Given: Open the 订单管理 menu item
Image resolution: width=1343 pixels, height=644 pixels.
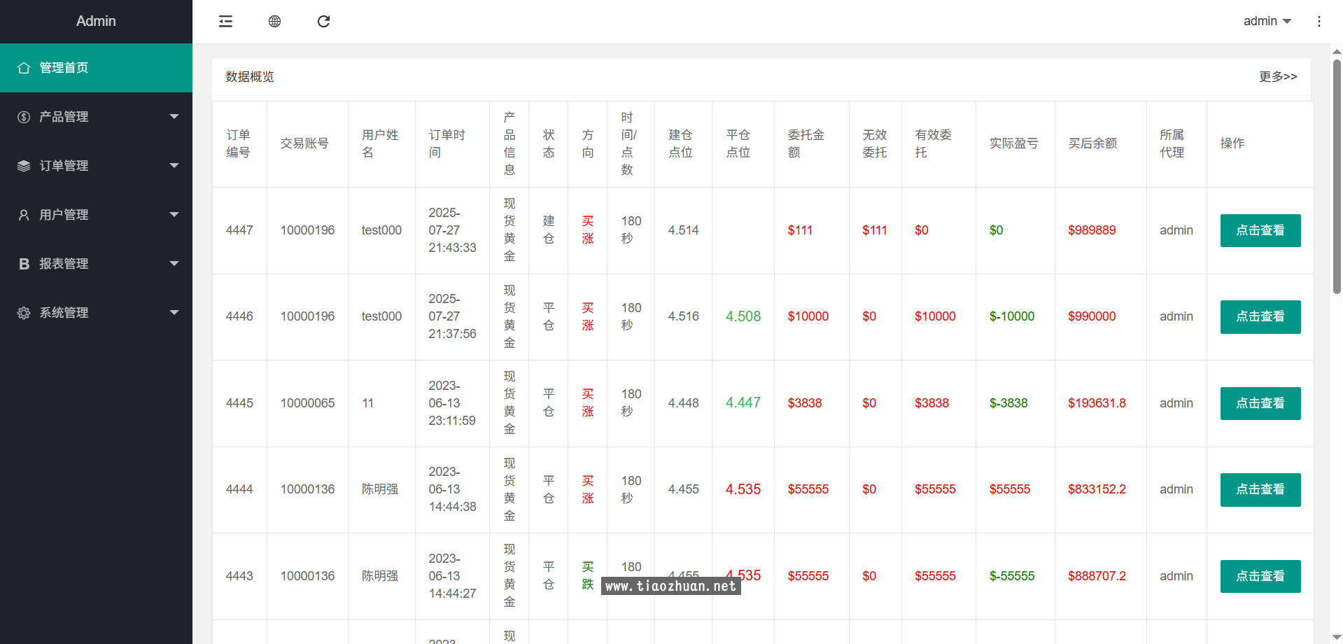Looking at the screenshot, I should point(96,166).
